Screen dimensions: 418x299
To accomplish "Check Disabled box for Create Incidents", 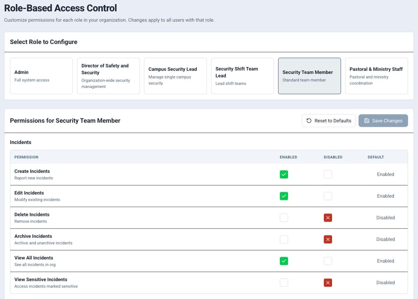I will click(x=328, y=175).
